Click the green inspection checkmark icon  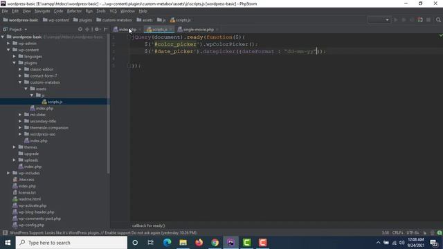tap(440, 35)
